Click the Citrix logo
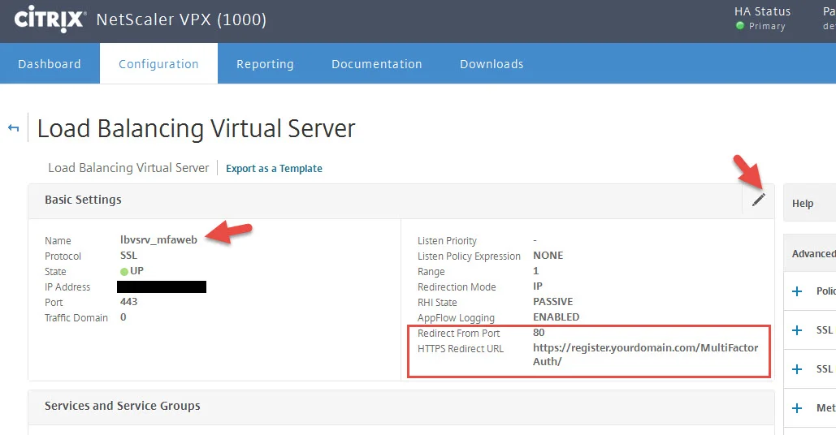 (49, 19)
